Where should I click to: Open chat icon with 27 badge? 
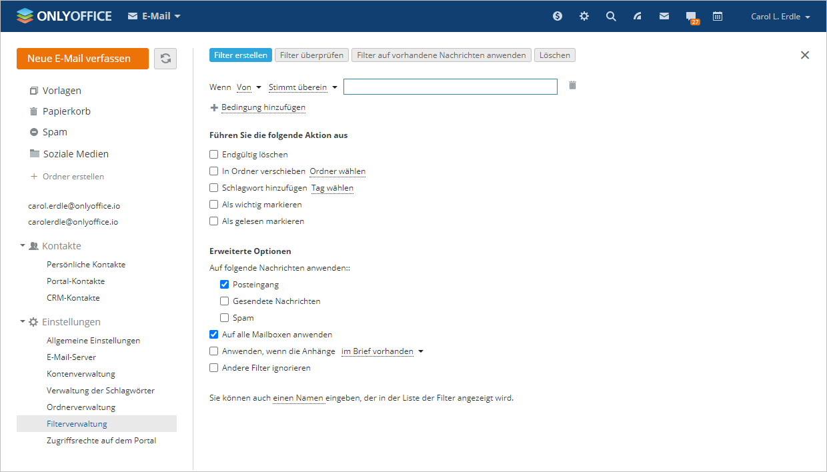pos(692,17)
